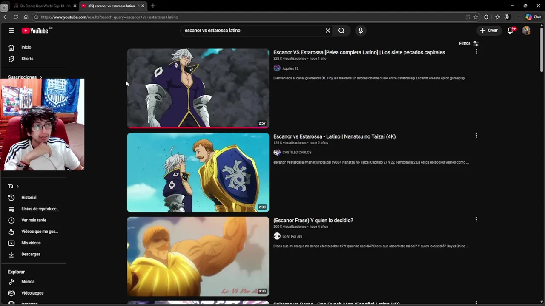
Task: Open options menu for Latino 4K video
Action: (x=476, y=136)
